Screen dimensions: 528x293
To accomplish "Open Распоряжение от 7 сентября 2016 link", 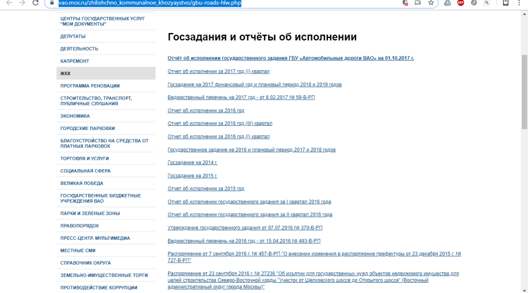I will 314,257.
